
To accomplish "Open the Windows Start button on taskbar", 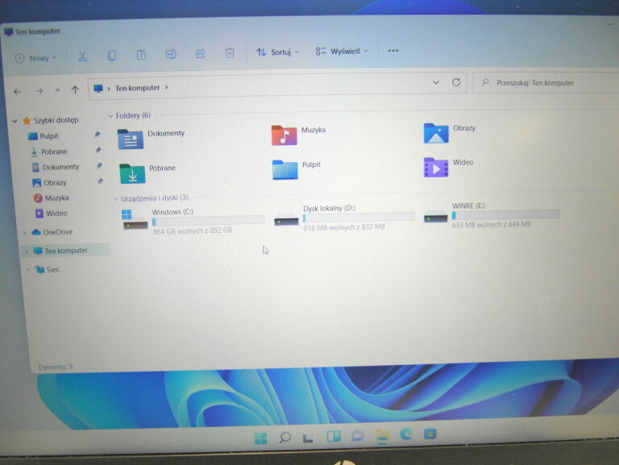I will (x=260, y=438).
